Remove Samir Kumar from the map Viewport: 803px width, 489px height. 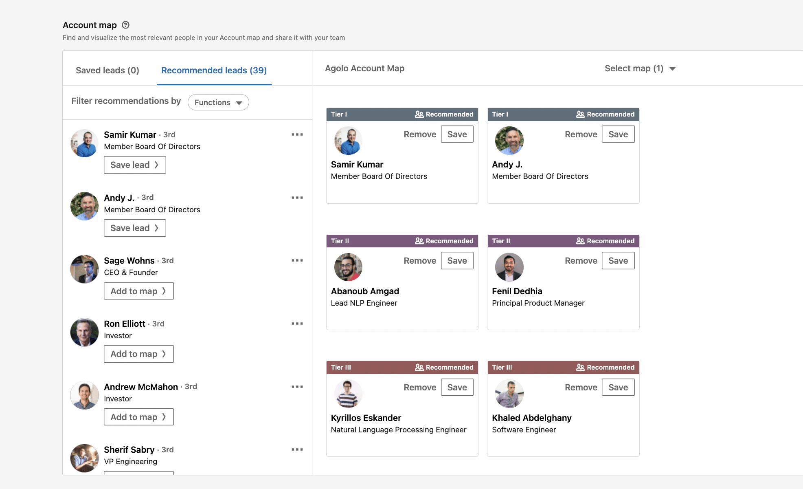[420, 134]
